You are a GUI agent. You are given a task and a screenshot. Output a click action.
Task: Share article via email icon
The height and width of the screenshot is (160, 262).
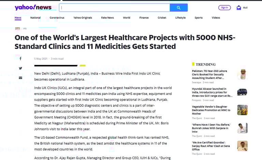pos(20,78)
